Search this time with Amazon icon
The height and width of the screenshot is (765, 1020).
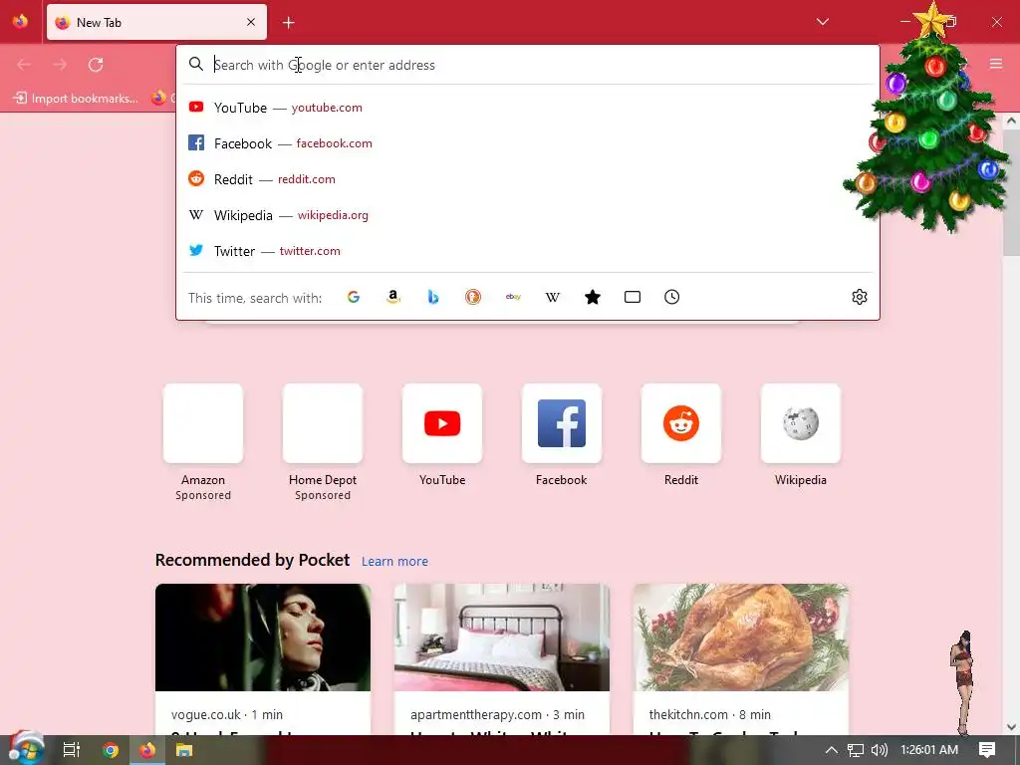pos(392,297)
